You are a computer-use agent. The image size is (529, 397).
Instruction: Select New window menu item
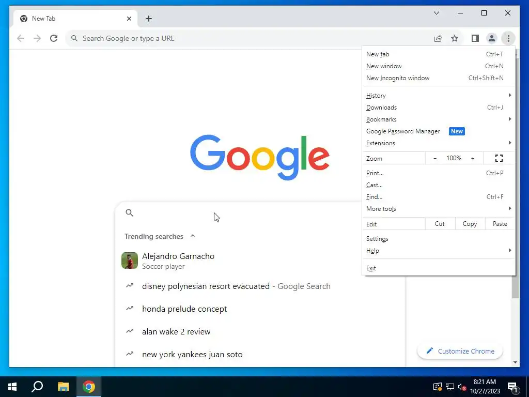[439, 66]
